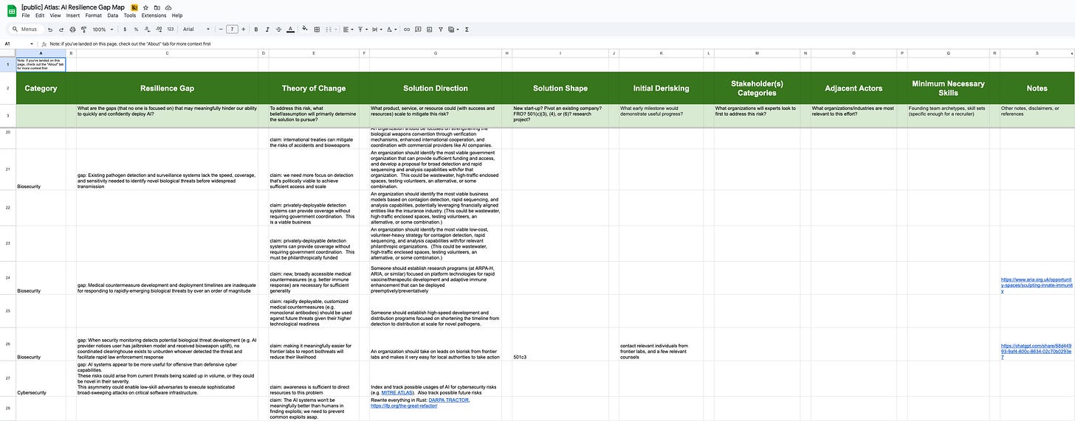Click the Undo arrow in toolbar
Viewport: 1075px width, 421px height.
[50, 29]
